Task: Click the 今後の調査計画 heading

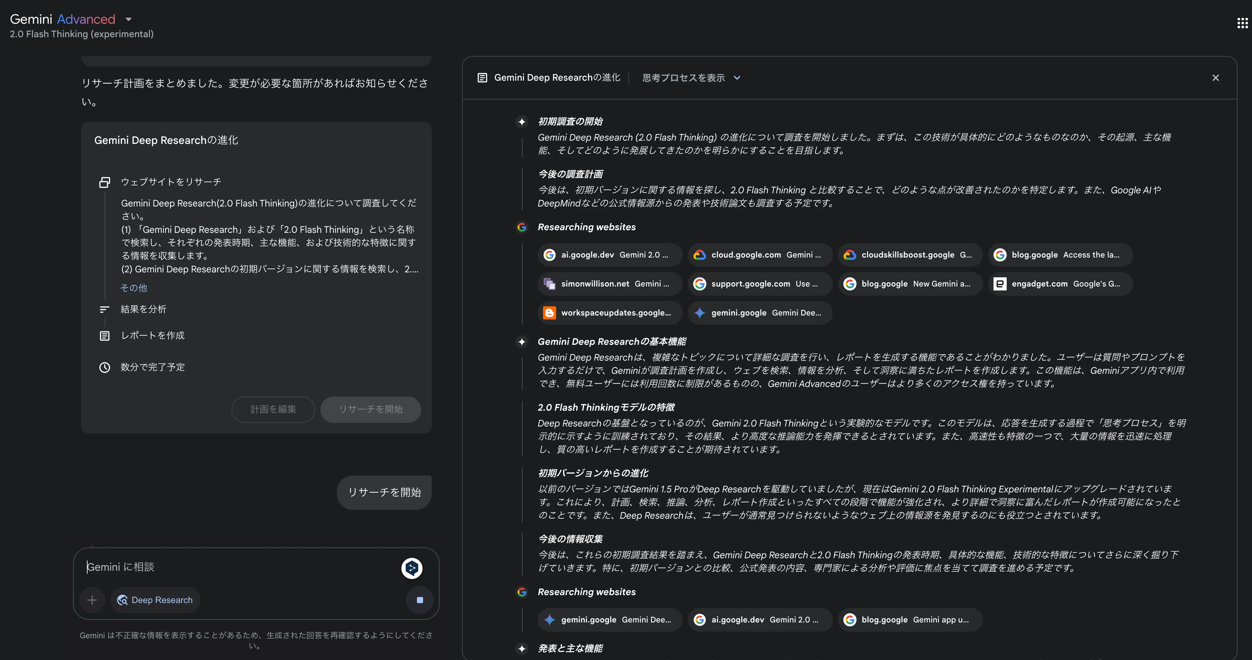Action: click(570, 174)
